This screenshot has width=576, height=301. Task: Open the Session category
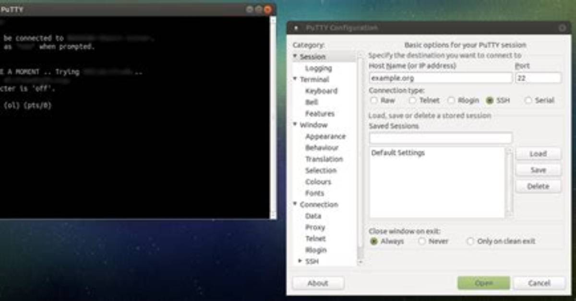point(312,57)
